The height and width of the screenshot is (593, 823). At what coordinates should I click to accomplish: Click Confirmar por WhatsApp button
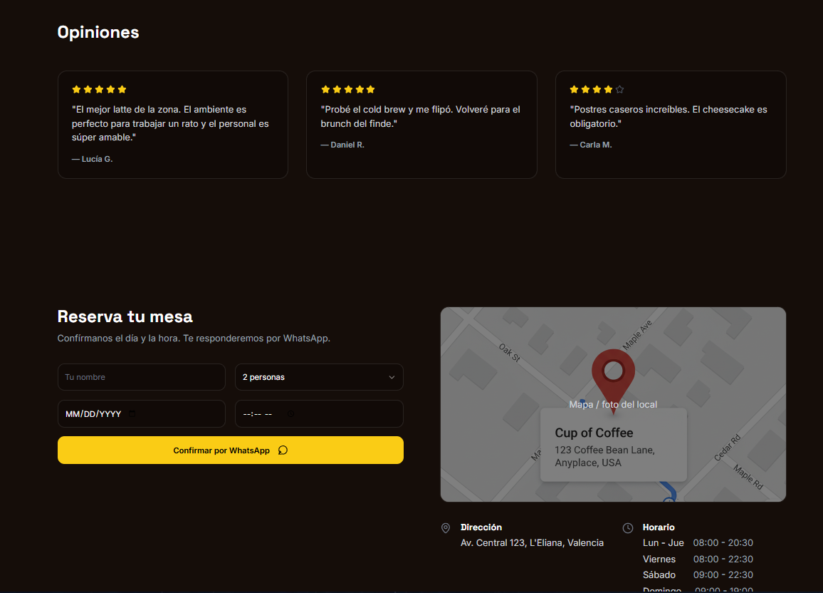(231, 450)
